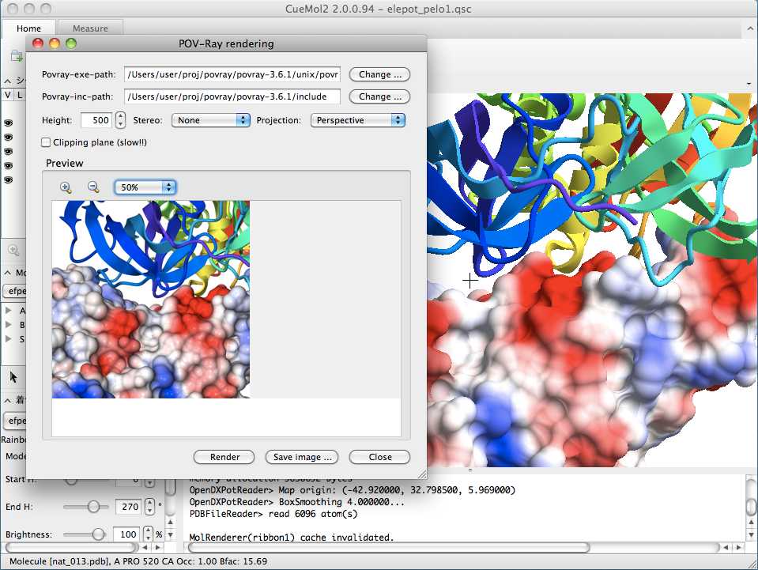Open the Projection dropdown set to Perspective
The height and width of the screenshot is (570, 758).
coord(357,120)
